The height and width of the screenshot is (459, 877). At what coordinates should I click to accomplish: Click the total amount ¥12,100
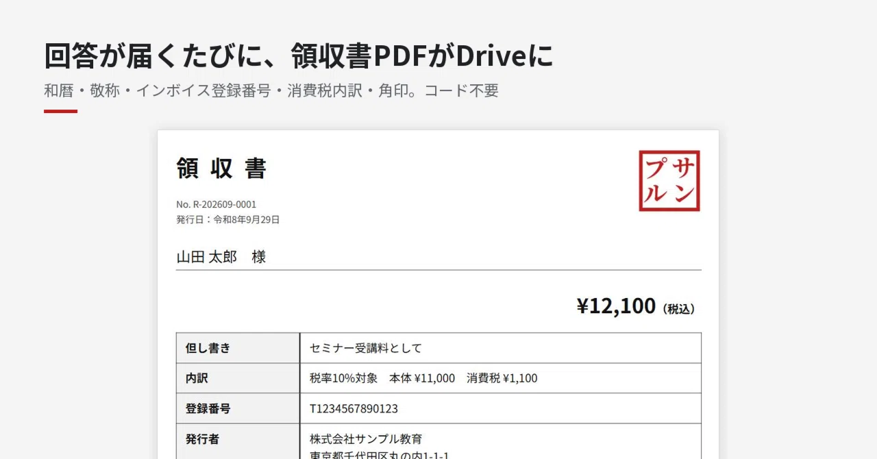(x=616, y=306)
